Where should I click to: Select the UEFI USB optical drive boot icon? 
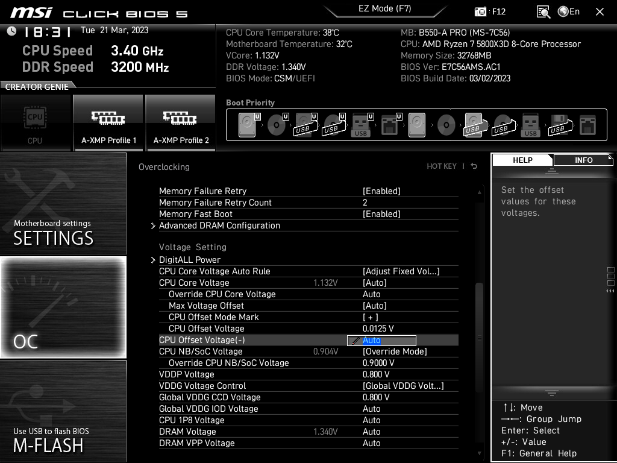pos(334,125)
